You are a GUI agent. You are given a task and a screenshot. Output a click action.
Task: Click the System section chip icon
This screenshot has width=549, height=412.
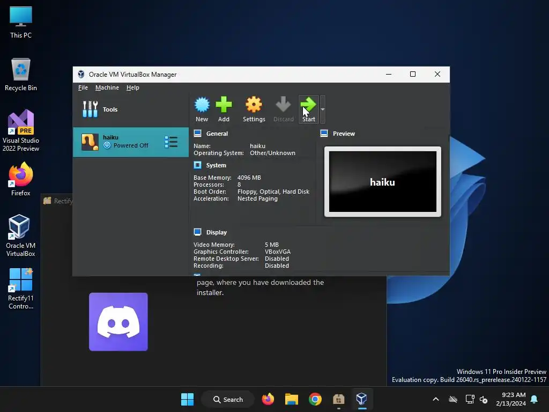(x=197, y=165)
